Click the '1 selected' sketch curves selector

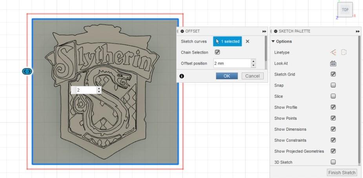[x=227, y=41]
